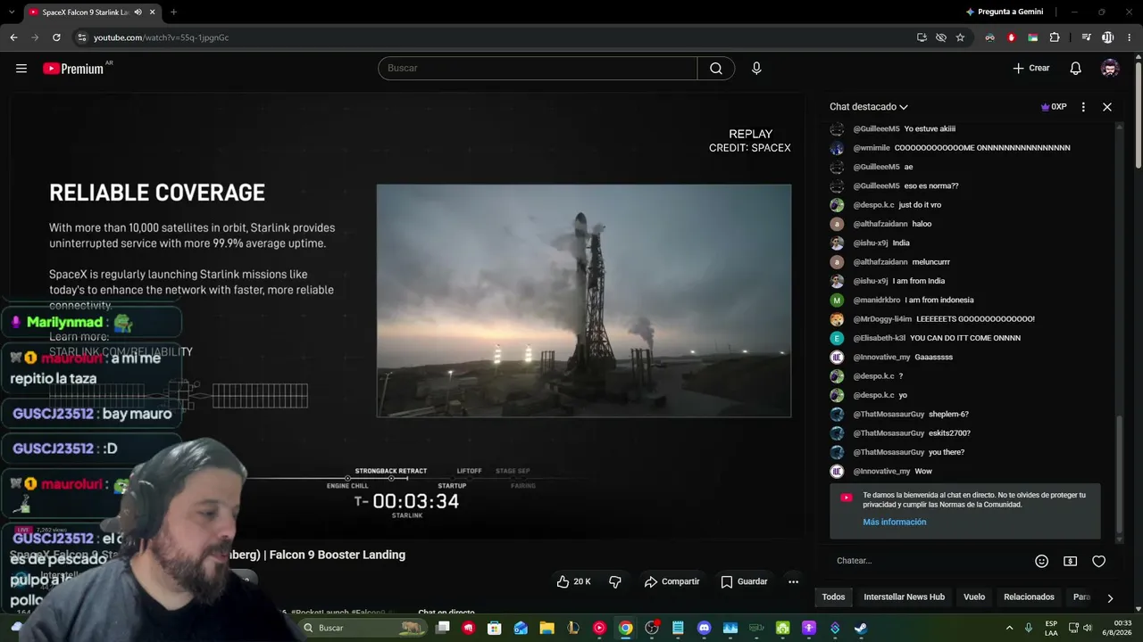Open the chat emoji picker
Screen dimensions: 1143x642
point(1041,561)
